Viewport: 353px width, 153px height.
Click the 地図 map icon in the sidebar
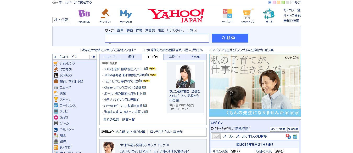point(56,136)
